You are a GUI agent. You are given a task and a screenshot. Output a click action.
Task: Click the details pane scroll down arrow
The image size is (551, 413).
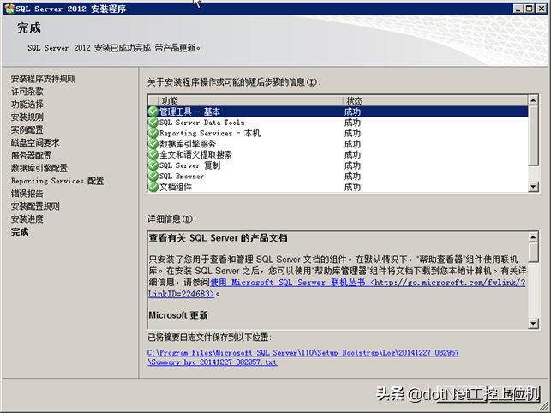point(533,323)
